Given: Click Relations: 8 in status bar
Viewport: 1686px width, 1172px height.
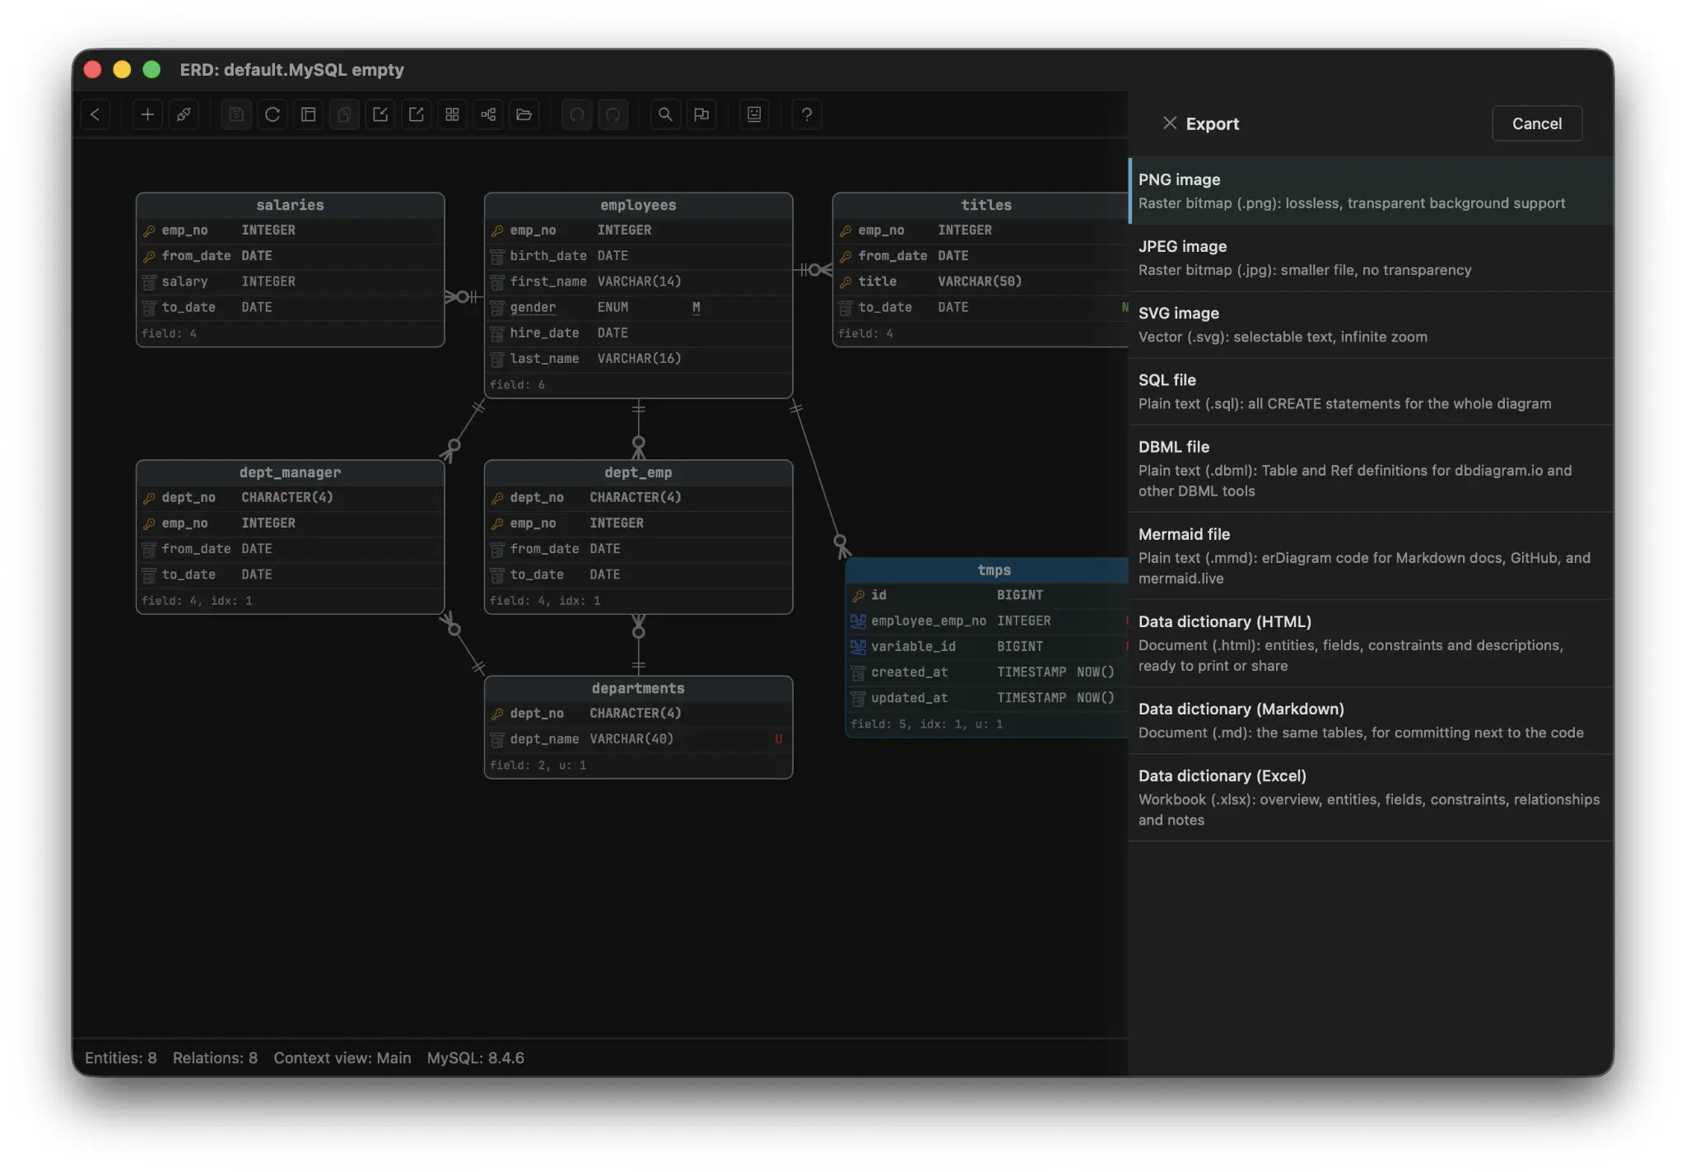Looking at the screenshot, I should (x=215, y=1058).
